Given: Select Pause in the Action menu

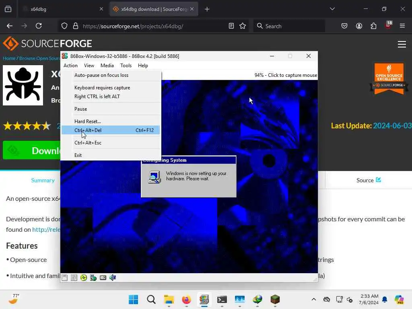Looking at the screenshot, I should pyautogui.click(x=111, y=109).
